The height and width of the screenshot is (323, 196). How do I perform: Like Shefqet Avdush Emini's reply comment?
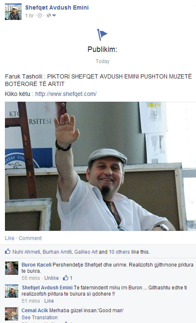click(49, 301)
